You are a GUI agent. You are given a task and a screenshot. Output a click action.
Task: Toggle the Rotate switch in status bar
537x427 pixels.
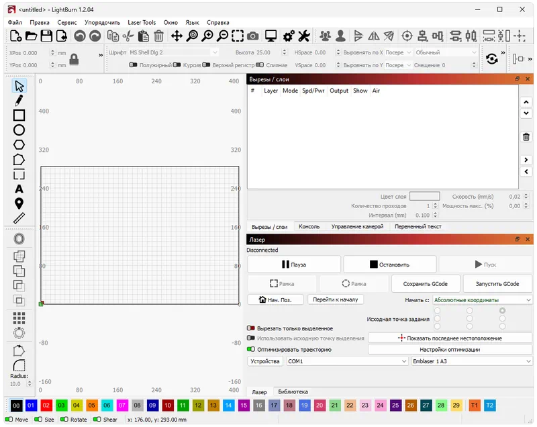click(x=64, y=419)
